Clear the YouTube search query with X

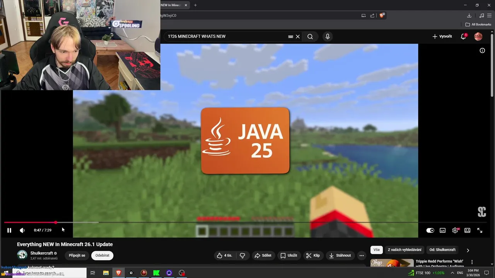pyautogui.click(x=298, y=36)
